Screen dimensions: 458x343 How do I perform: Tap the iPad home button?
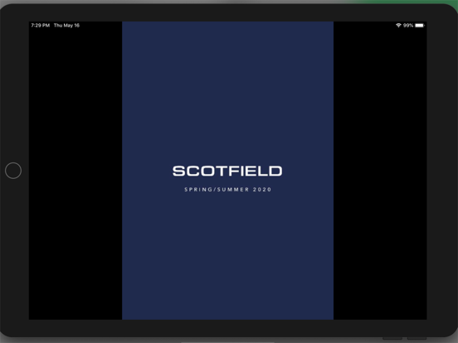(x=13, y=171)
